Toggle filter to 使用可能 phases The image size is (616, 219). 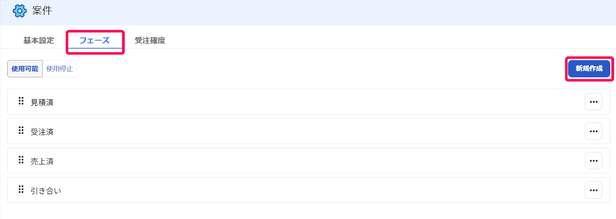coord(25,69)
